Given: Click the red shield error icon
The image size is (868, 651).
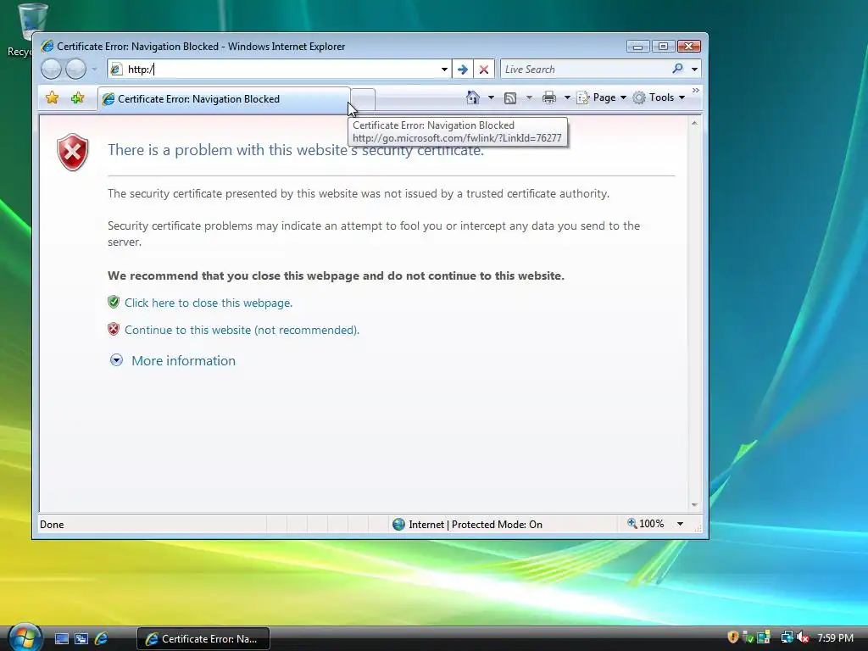Looking at the screenshot, I should [x=73, y=152].
